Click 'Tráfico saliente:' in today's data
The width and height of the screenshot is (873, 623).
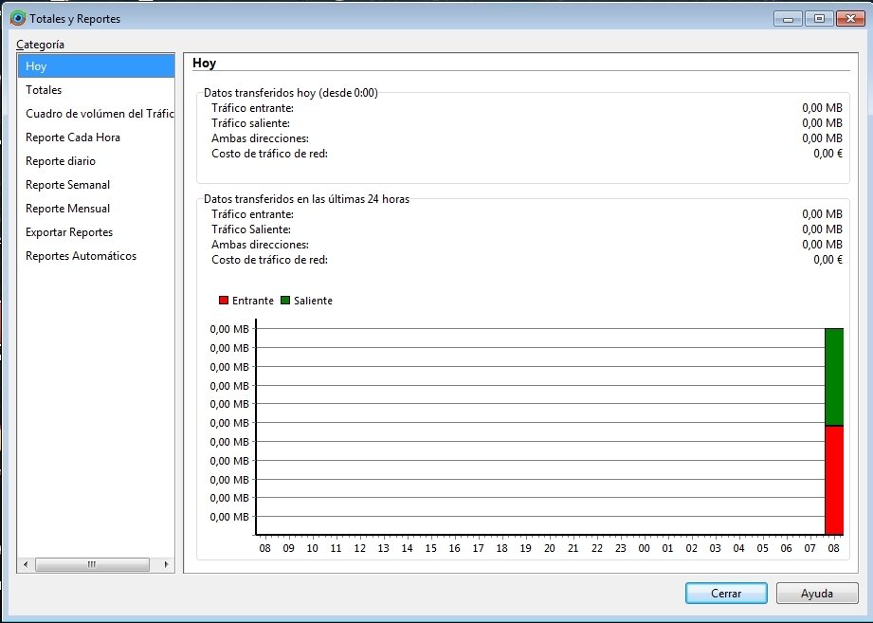pos(250,123)
